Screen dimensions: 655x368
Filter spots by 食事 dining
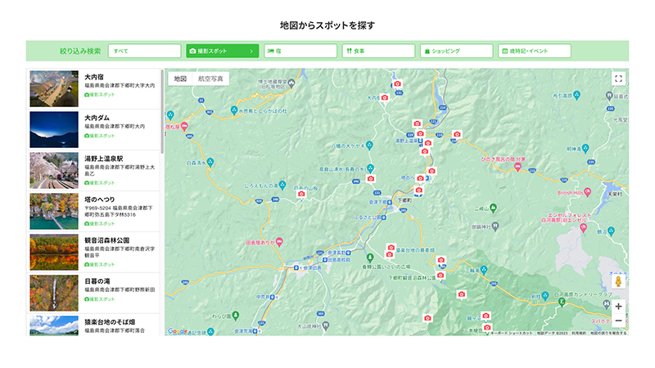[x=378, y=51]
